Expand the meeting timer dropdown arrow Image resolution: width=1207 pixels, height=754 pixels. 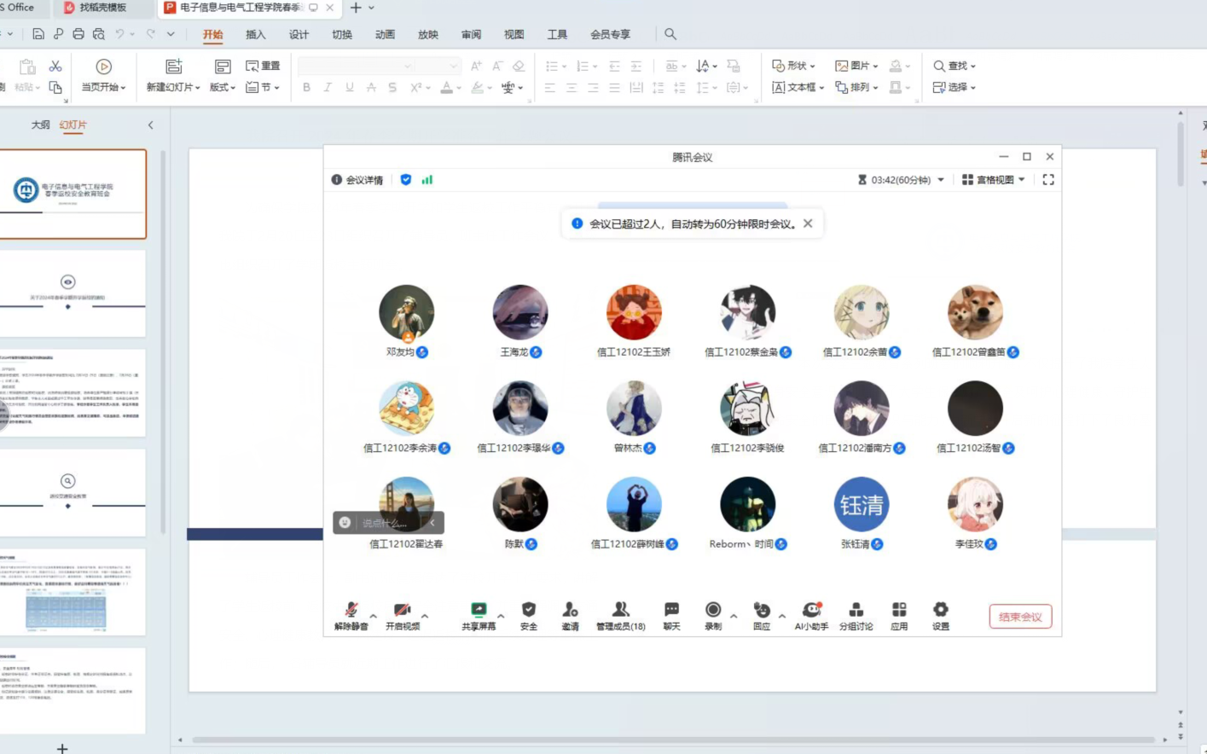(x=941, y=180)
